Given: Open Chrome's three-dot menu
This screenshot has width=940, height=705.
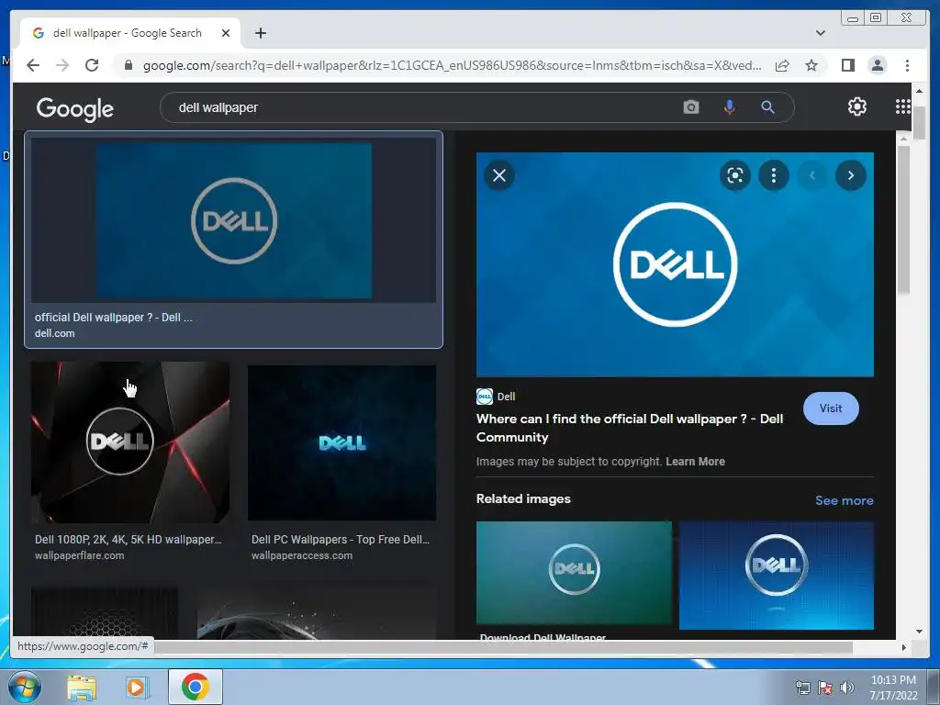Looking at the screenshot, I should coord(907,65).
